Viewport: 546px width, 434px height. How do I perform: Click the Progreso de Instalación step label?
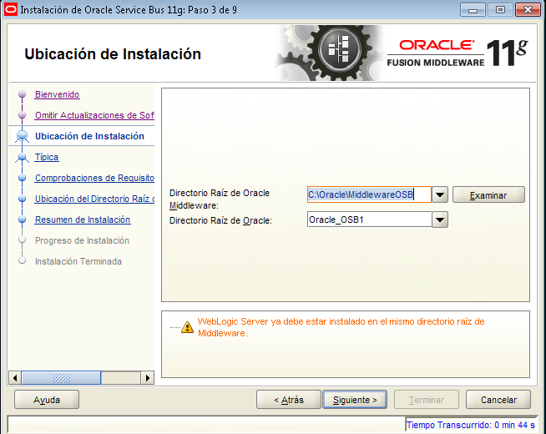(82, 240)
